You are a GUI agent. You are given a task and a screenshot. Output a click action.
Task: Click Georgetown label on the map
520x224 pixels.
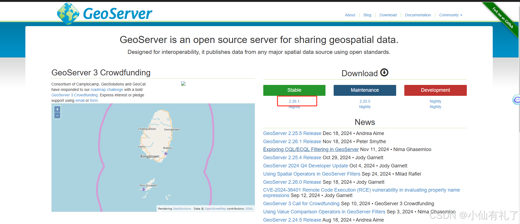tap(172, 130)
